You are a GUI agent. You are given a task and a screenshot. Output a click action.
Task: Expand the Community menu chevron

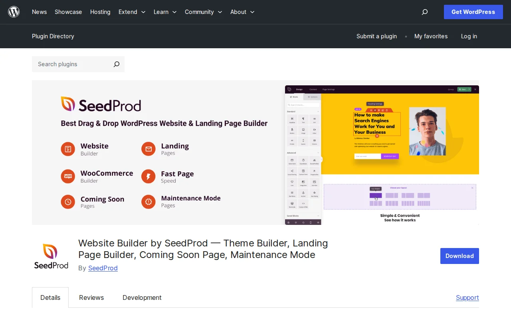click(x=220, y=12)
